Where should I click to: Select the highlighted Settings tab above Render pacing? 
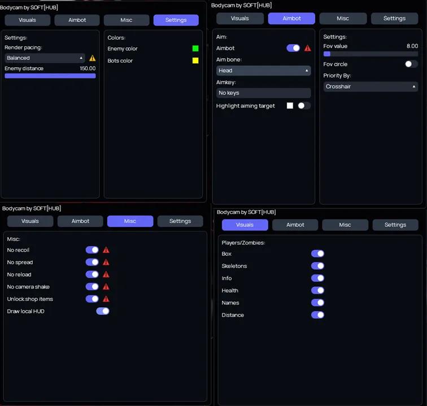(176, 20)
